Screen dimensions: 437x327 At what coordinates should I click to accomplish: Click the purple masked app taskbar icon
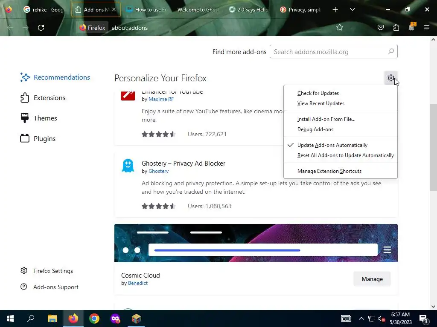tap(115, 318)
